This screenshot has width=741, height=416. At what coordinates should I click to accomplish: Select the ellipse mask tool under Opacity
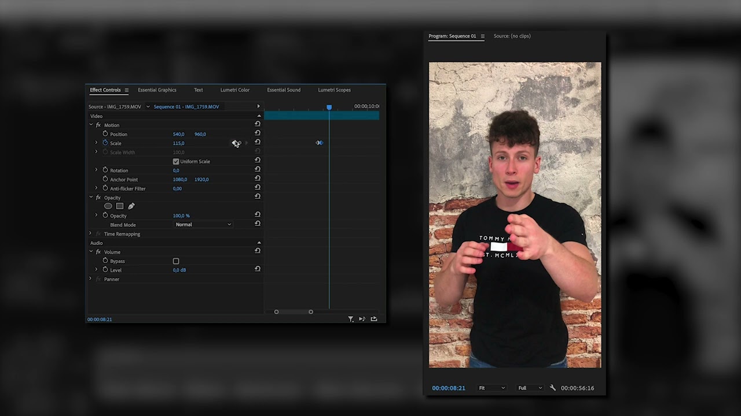108,206
